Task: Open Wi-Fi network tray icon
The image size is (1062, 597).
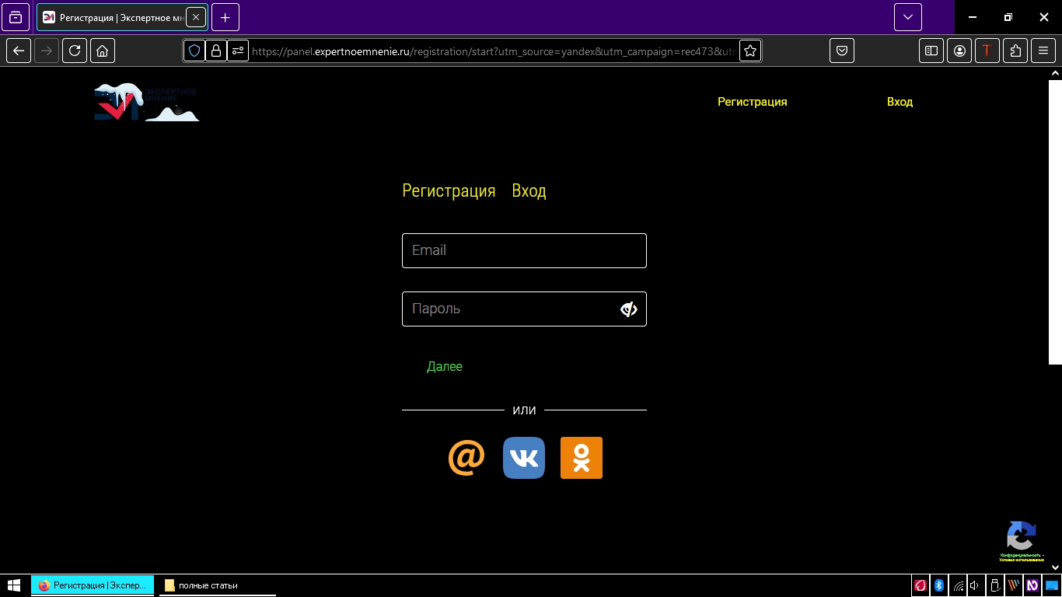Action: (958, 585)
